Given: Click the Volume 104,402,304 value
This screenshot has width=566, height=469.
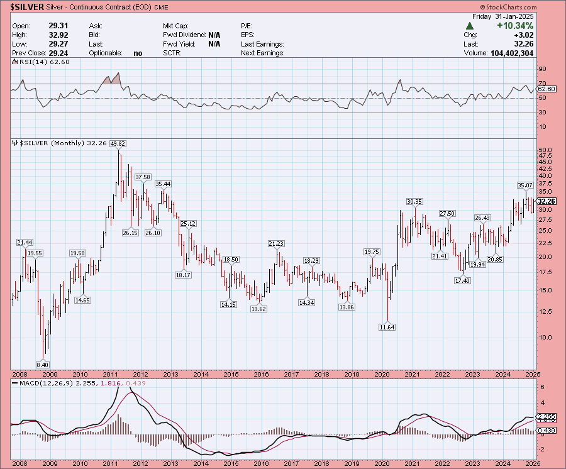Looking at the screenshot, I should pyautogui.click(x=512, y=53).
